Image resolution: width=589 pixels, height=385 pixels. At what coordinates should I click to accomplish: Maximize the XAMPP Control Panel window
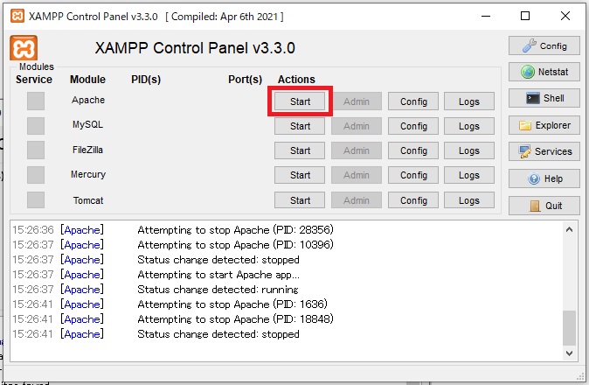pos(525,16)
